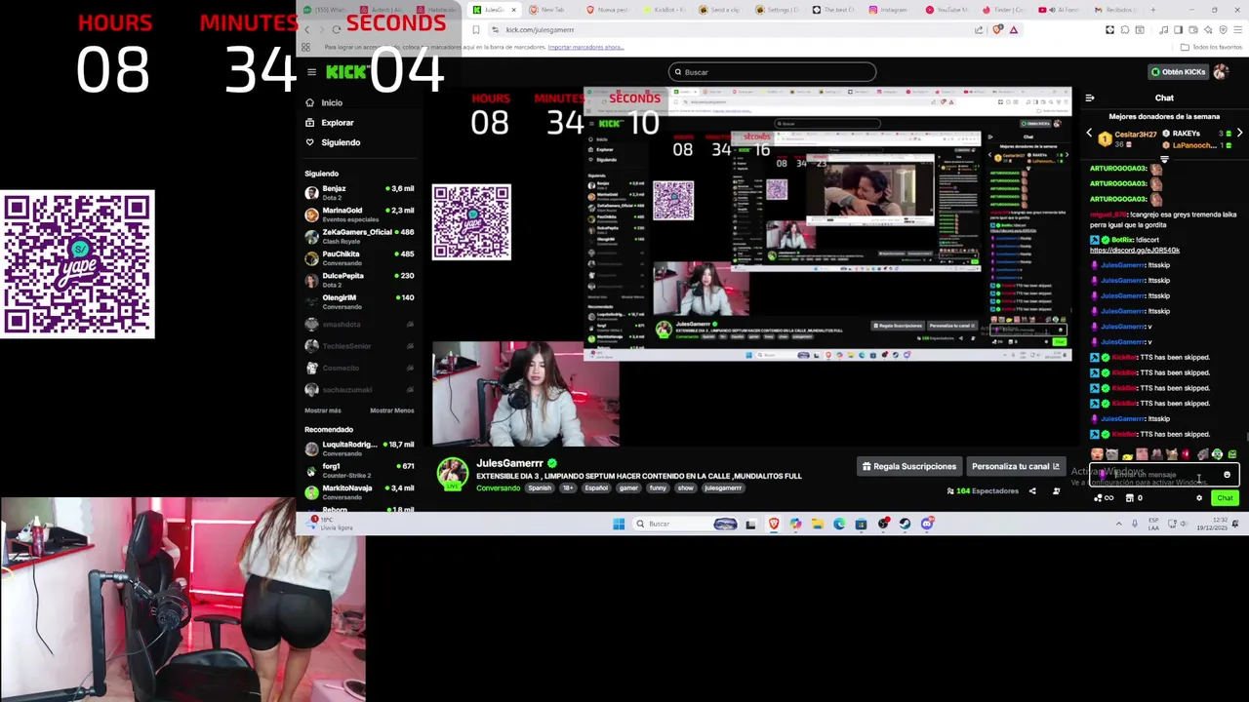
Task: Show hidden system tray icons chevron
Action: click(1118, 524)
